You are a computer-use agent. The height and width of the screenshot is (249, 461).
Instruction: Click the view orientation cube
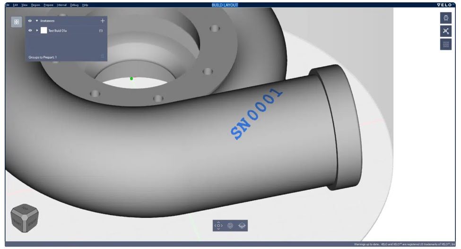[x=25, y=218]
